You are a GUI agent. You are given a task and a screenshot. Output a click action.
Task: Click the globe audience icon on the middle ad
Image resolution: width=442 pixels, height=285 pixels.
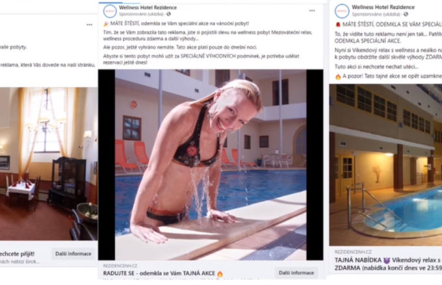168,14
